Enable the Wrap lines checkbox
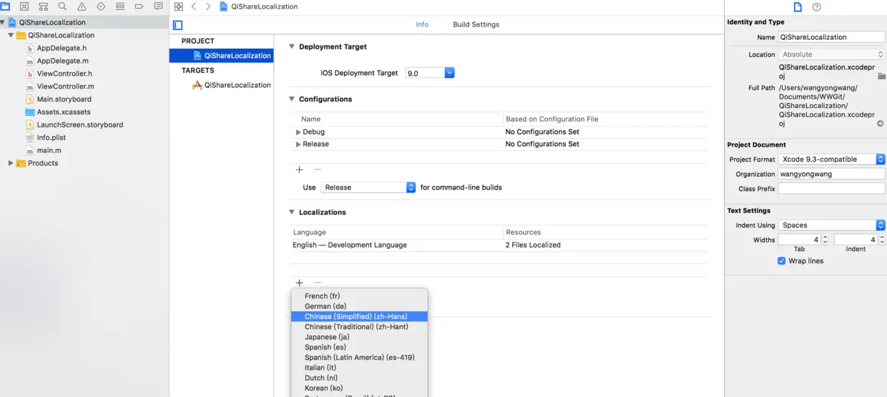This screenshot has width=887, height=397. pyautogui.click(x=781, y=261)
